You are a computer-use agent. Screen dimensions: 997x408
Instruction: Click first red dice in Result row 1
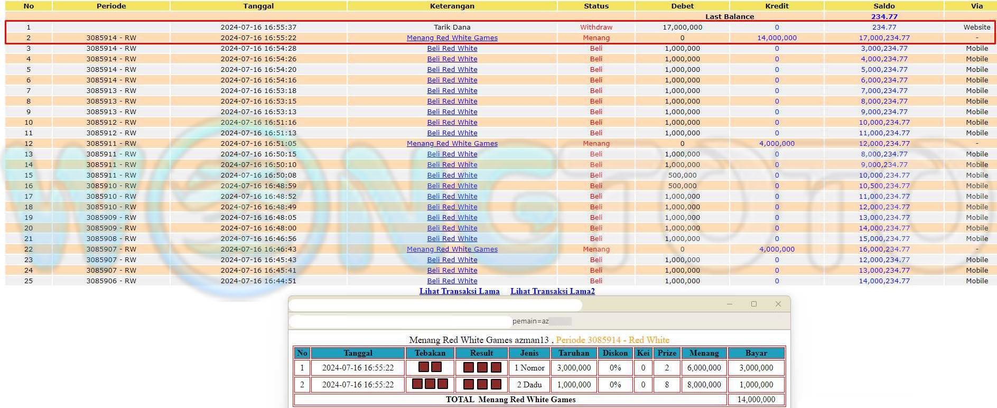[468, 367]
